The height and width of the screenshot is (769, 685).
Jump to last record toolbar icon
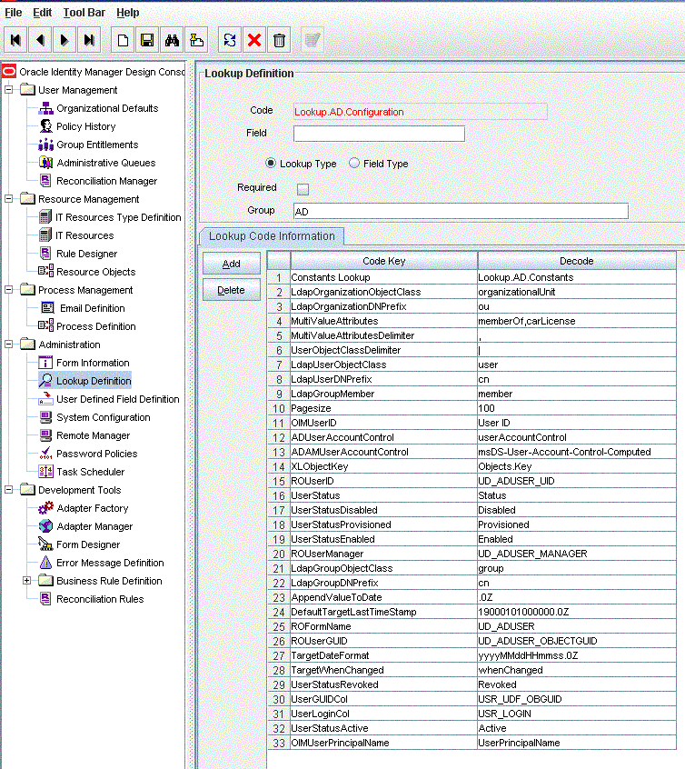89,40
